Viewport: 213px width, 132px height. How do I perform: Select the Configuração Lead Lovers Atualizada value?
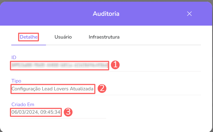(x=52, y=89)
